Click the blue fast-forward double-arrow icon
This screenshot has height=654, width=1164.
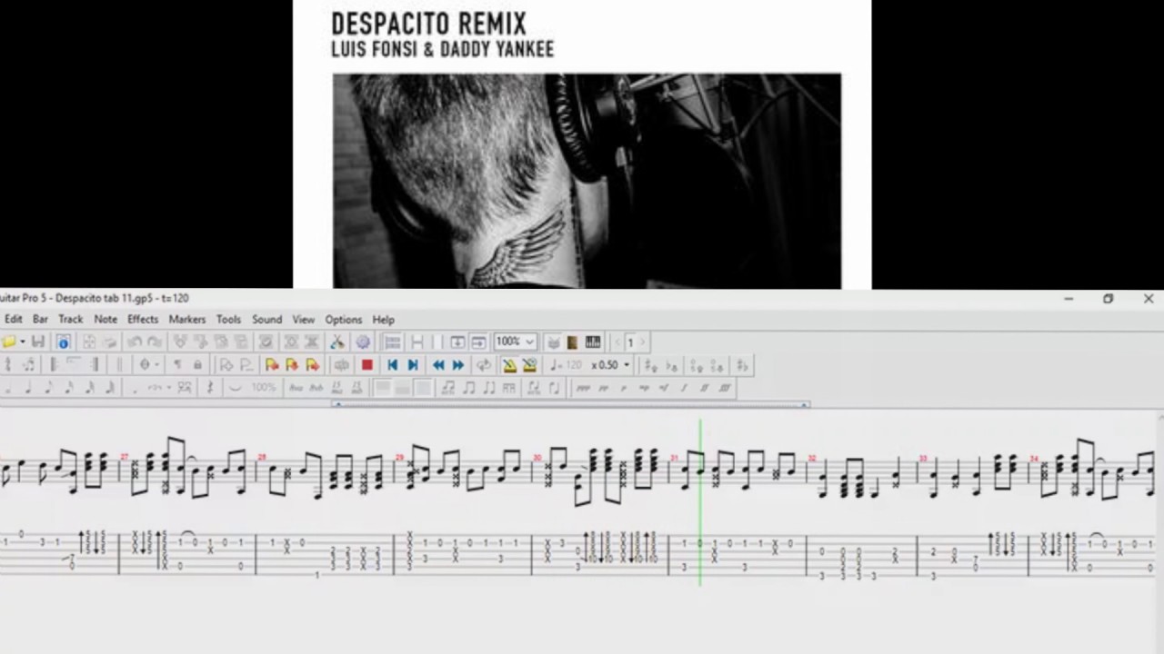point(458,365)
